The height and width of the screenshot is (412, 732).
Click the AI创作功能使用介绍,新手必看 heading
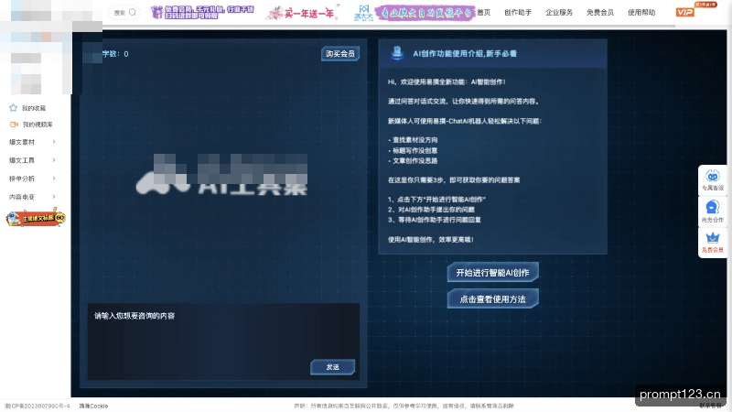click(465, 54)
